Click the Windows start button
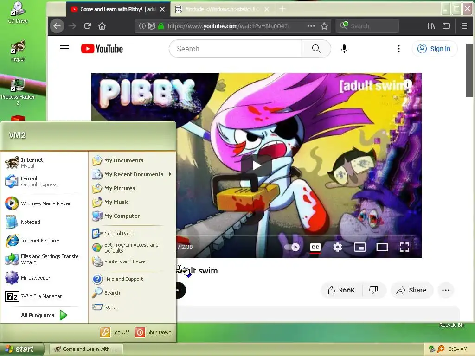The image size is (475, 356). click(x=21, y=349)
